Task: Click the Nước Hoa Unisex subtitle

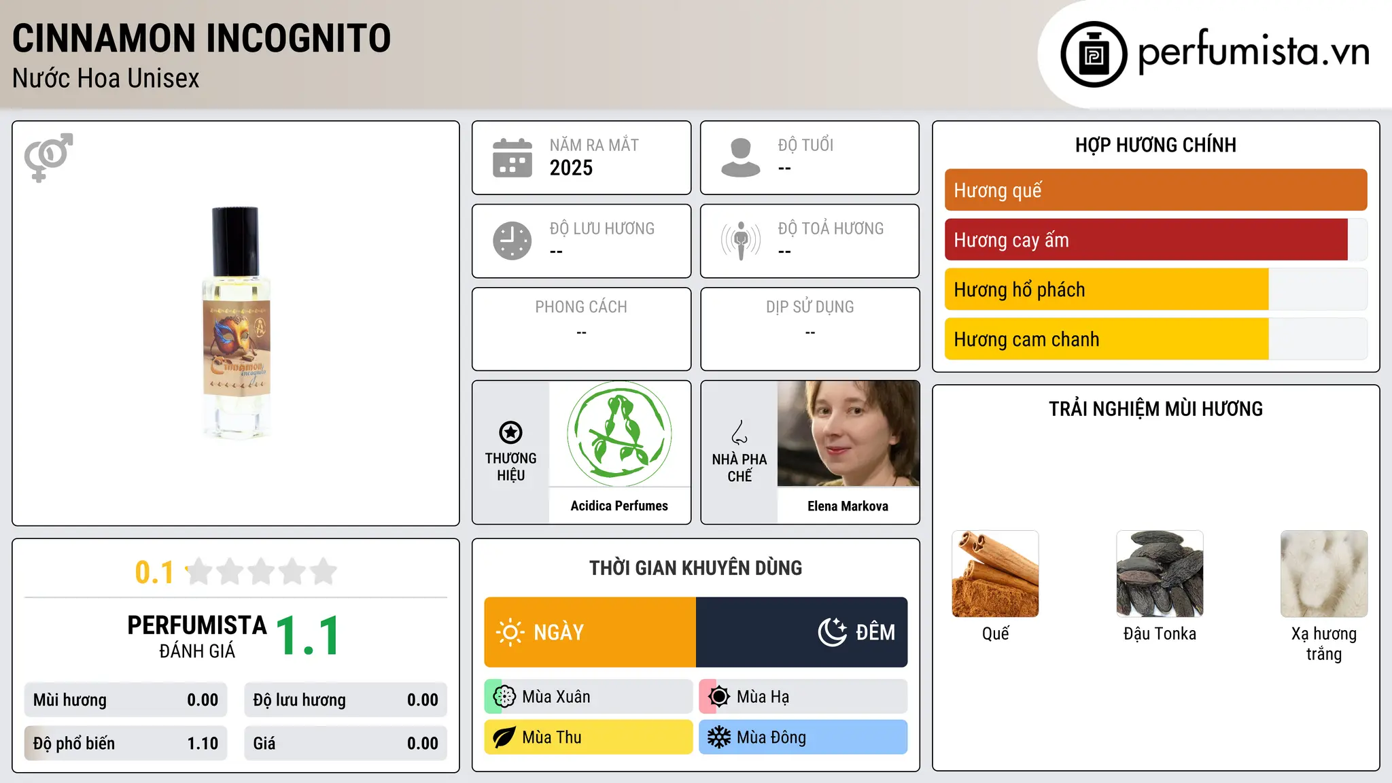Action: tap(106, 79)
